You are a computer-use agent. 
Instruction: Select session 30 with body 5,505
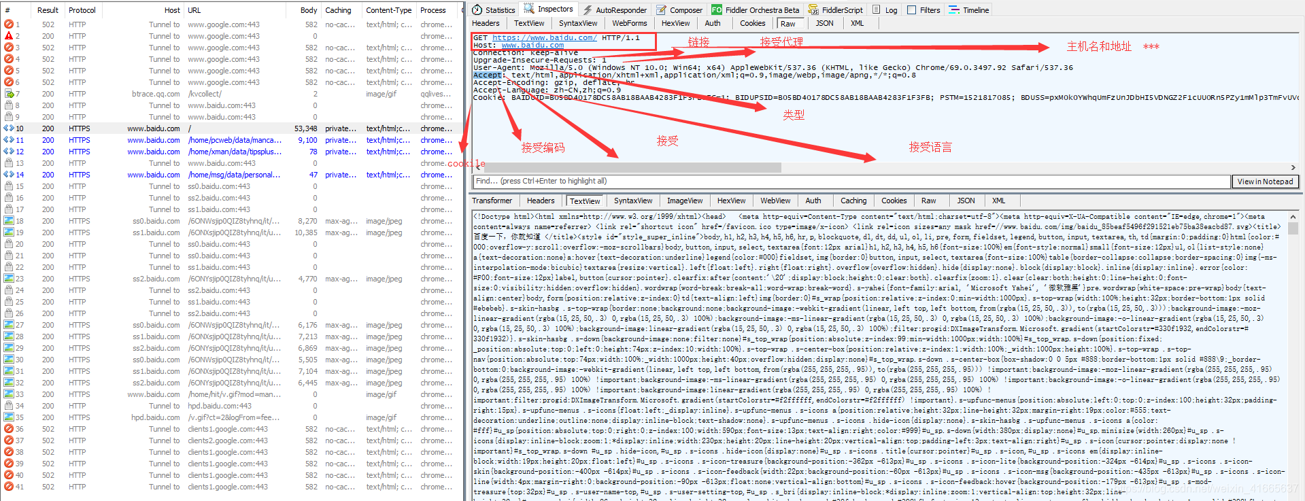231,360
